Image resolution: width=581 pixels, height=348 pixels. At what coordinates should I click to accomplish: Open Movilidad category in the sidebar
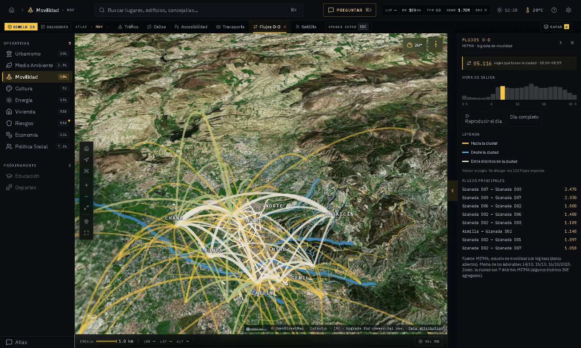click(37, 77)
